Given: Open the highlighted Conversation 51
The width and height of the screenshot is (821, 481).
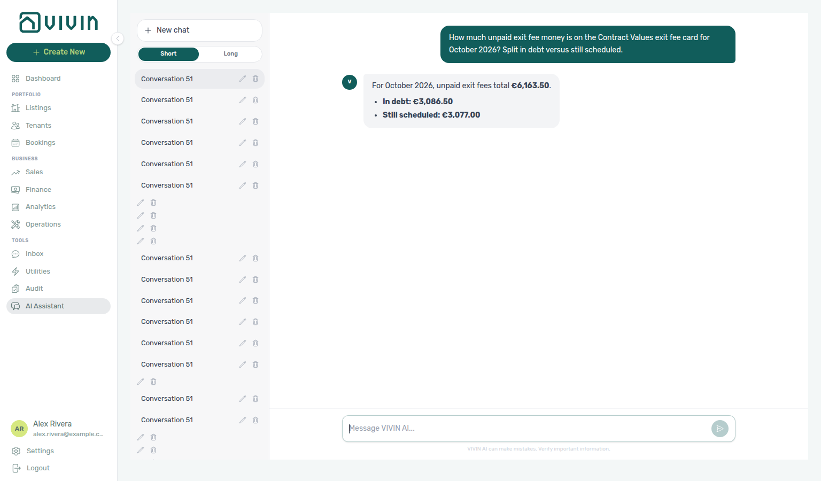Looking at the screenshot, I should pos(199,79).
